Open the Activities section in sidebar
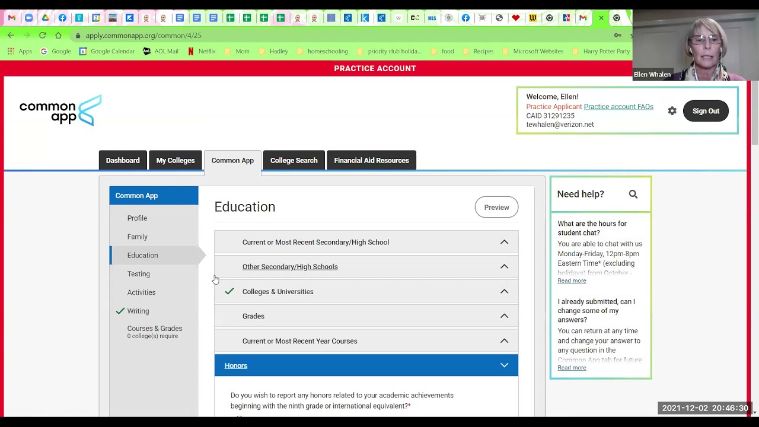Image resolution: width=759 pixels, height=427 pixels. (141, 292)
